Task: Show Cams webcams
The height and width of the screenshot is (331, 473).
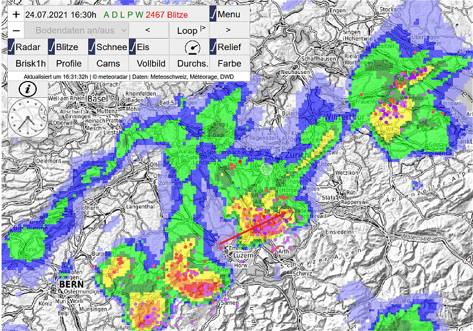Action: tap(108, 64)
